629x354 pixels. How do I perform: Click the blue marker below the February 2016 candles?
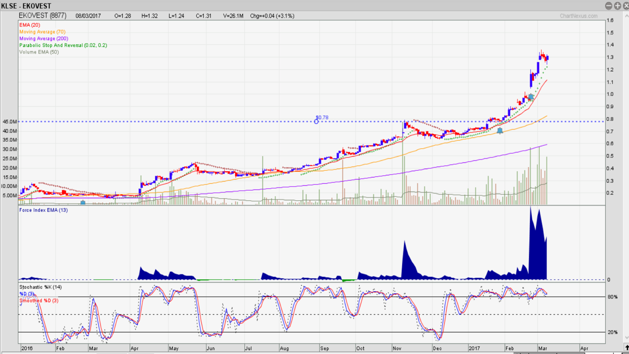[83, 202]
